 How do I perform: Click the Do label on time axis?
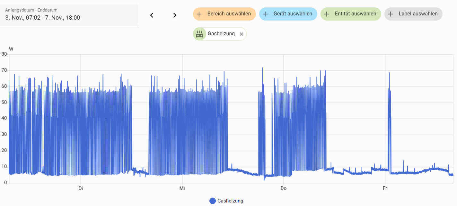(x=283, y=188)
